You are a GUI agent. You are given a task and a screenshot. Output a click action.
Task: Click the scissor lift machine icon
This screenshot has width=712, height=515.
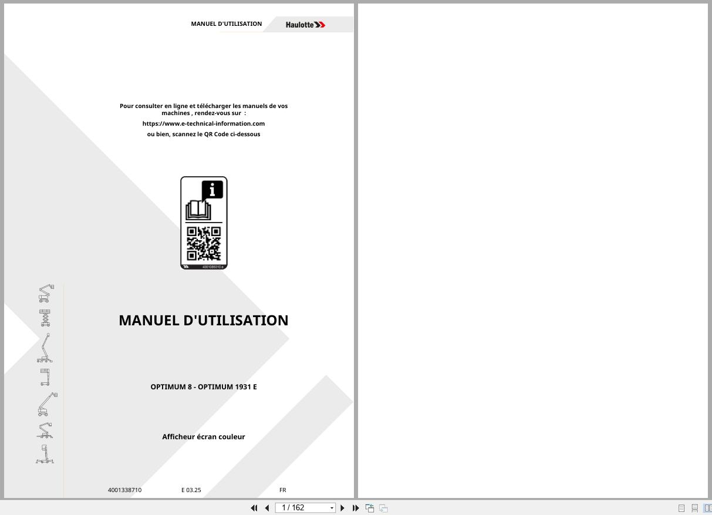pyautogui.click(x=45, y=318)
